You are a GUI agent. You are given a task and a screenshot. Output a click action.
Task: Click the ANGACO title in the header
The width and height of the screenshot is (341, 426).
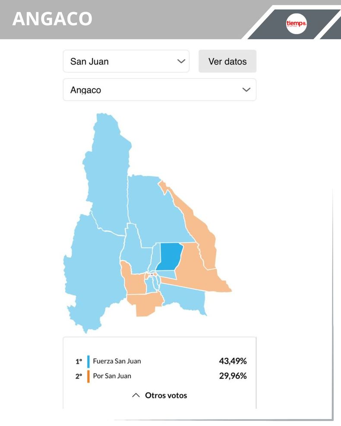click(52, 19)
